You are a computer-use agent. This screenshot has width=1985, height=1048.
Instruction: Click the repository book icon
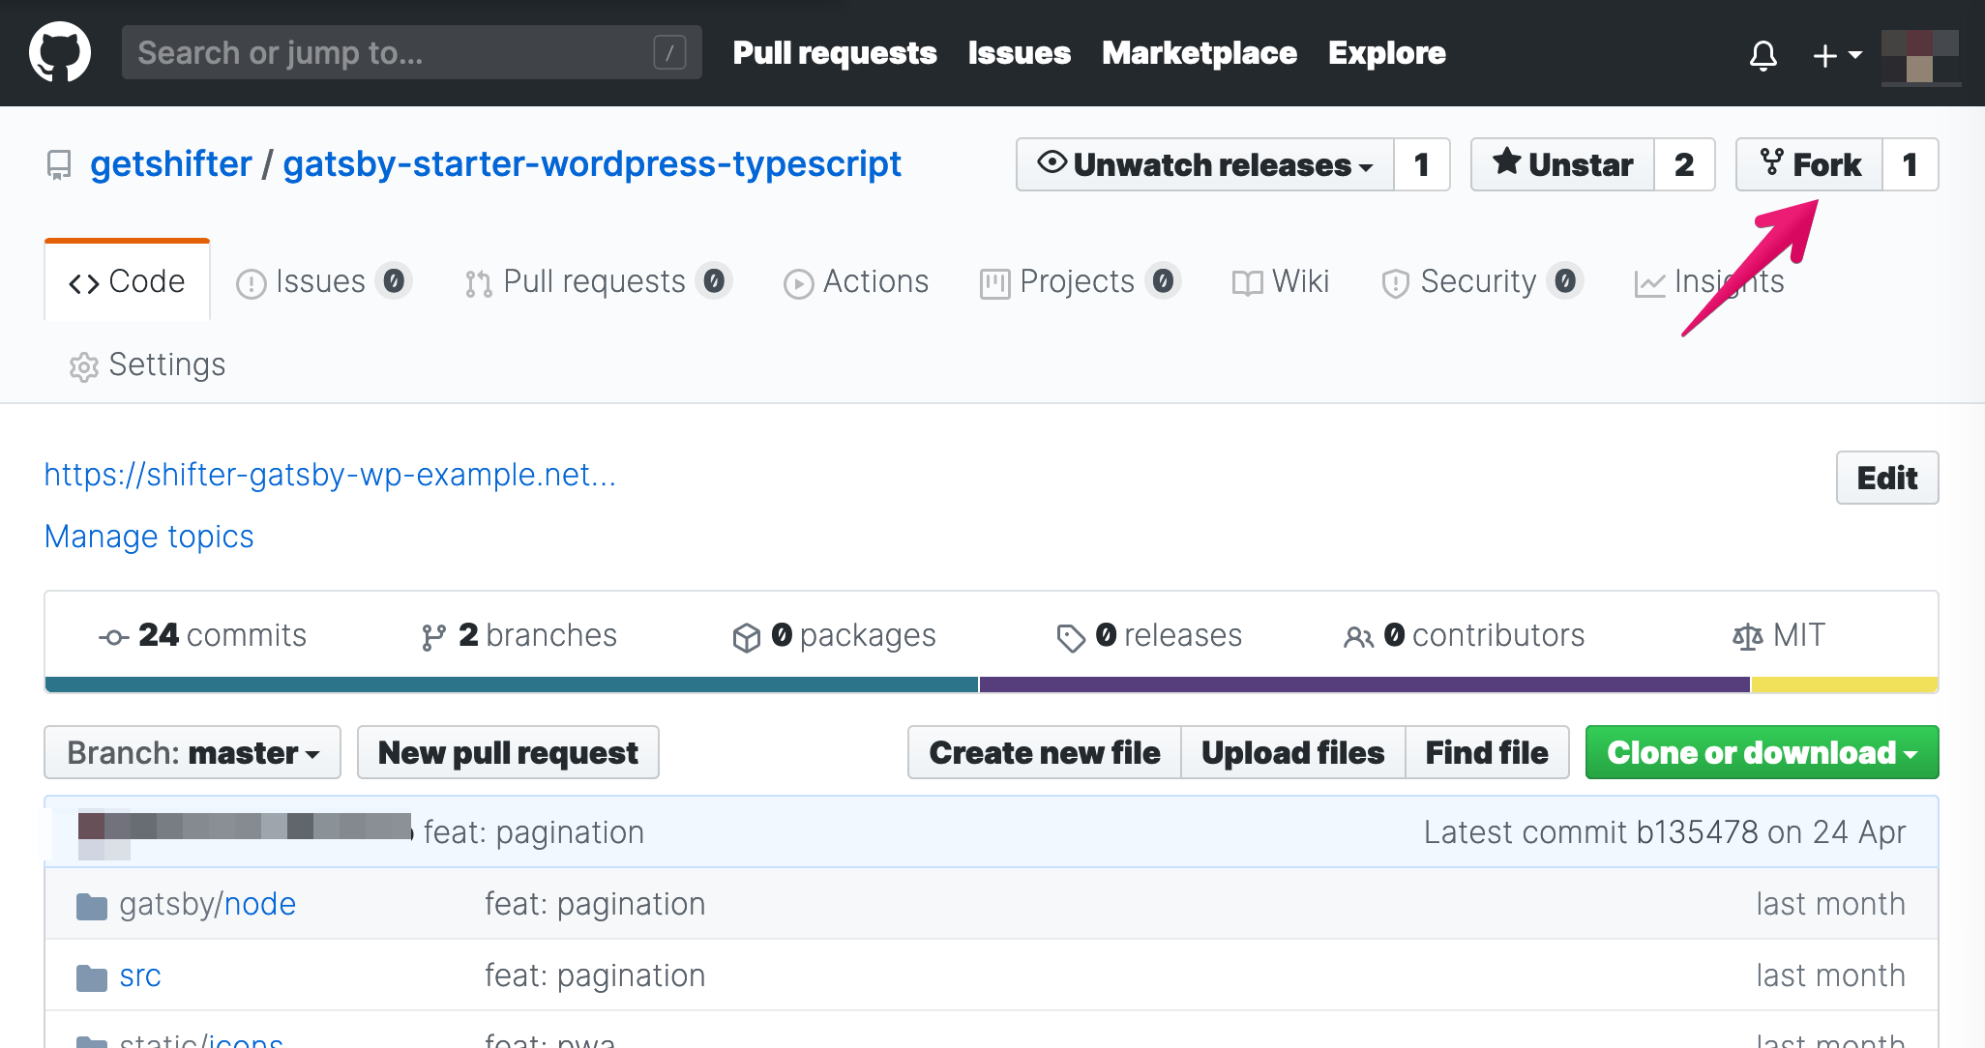(x=59, y=165)
